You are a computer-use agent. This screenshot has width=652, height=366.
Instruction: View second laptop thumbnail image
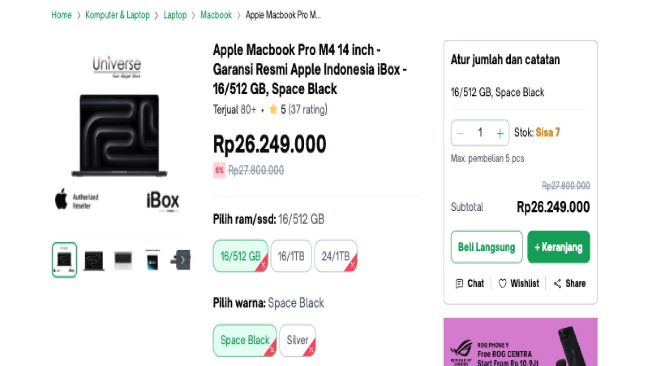coord(94,260)
